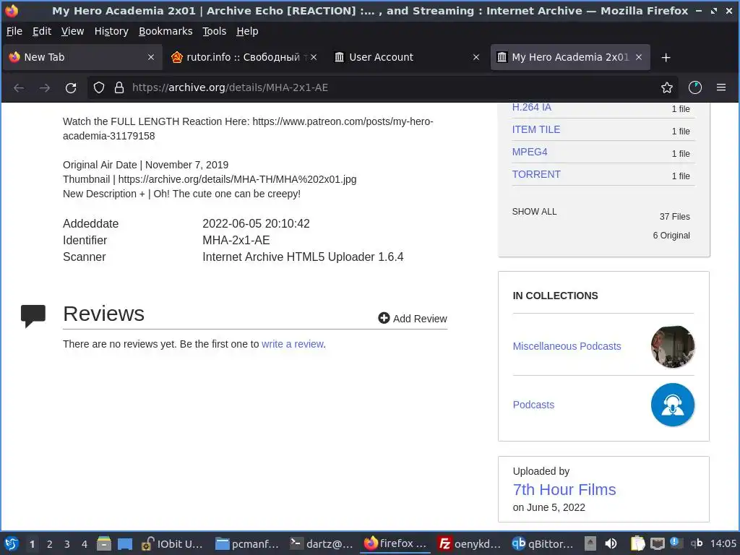The height and width of the screenshot is (555, 740).
Task: Switch to workspace 2
Action: pyautogui.click(x=50, y=544)
